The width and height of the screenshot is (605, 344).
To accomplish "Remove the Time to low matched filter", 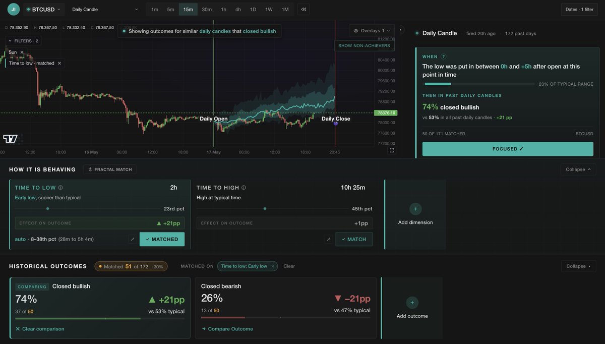I will point(59,63).
